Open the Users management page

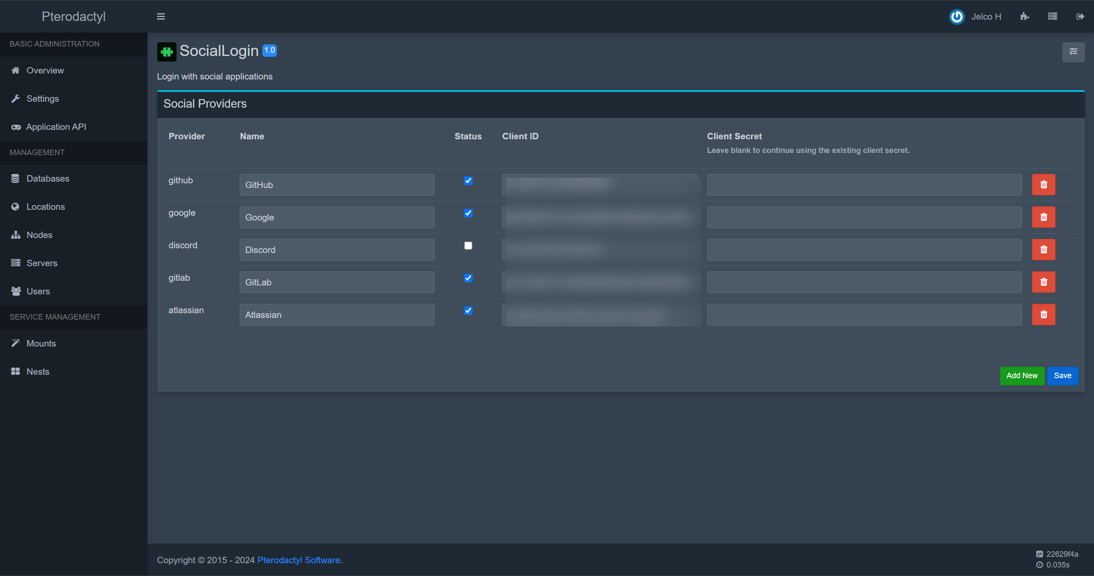click(x=38, y=291)
